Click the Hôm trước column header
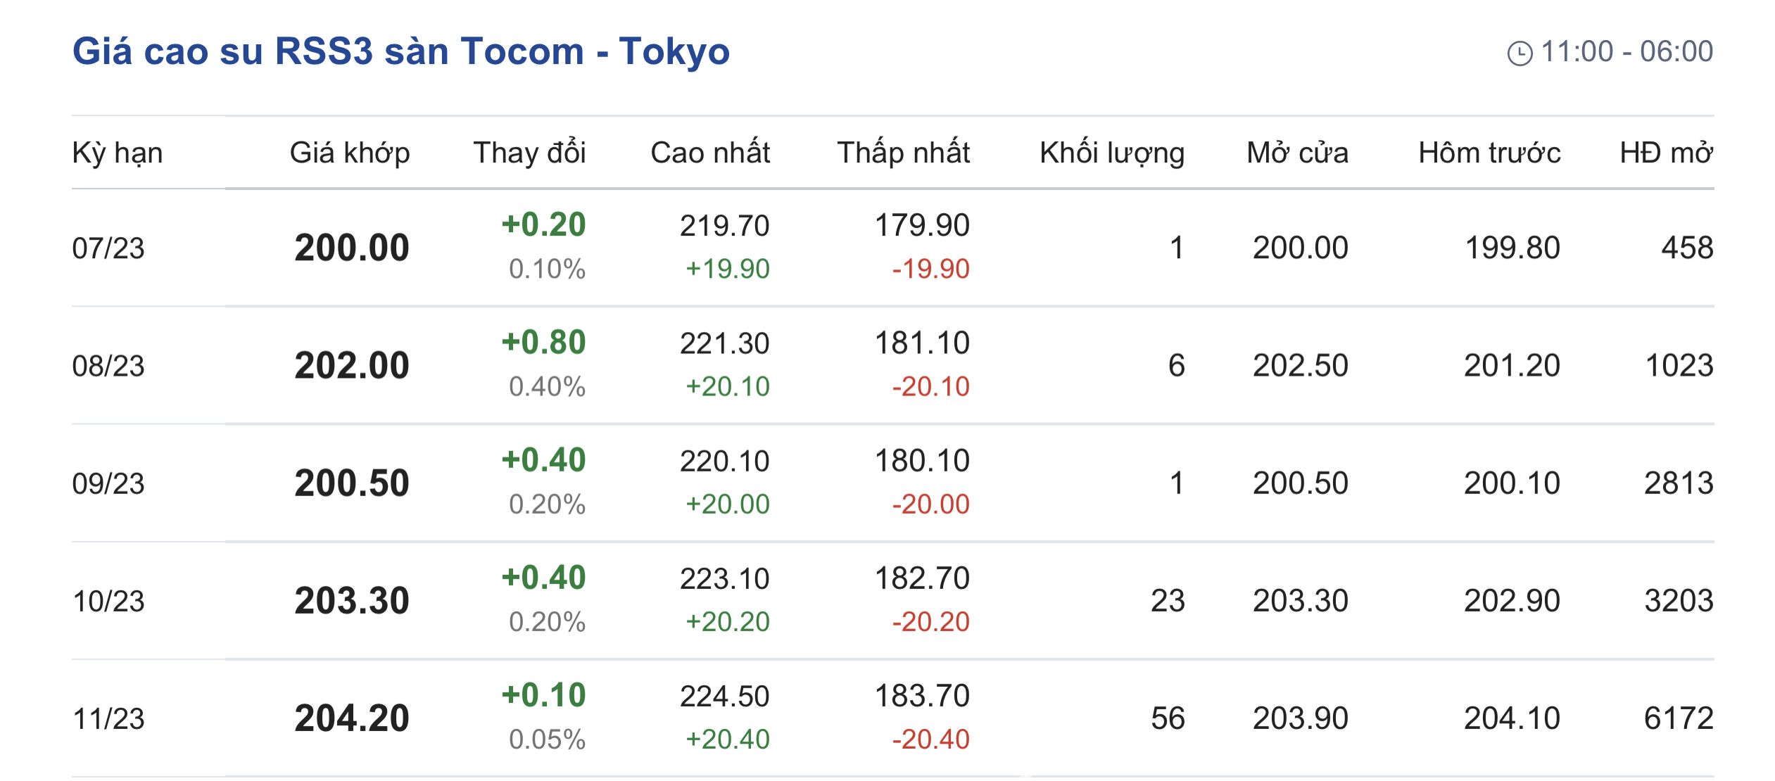 [1489, 153]
